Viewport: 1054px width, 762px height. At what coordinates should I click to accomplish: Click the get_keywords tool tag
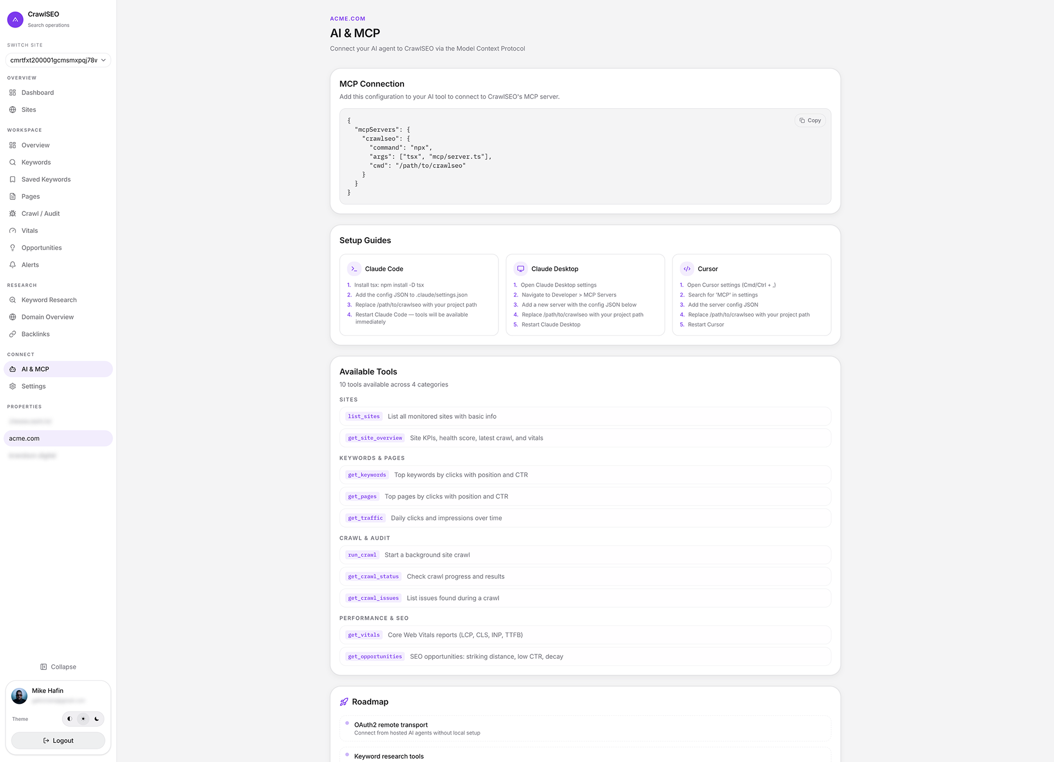367,475
